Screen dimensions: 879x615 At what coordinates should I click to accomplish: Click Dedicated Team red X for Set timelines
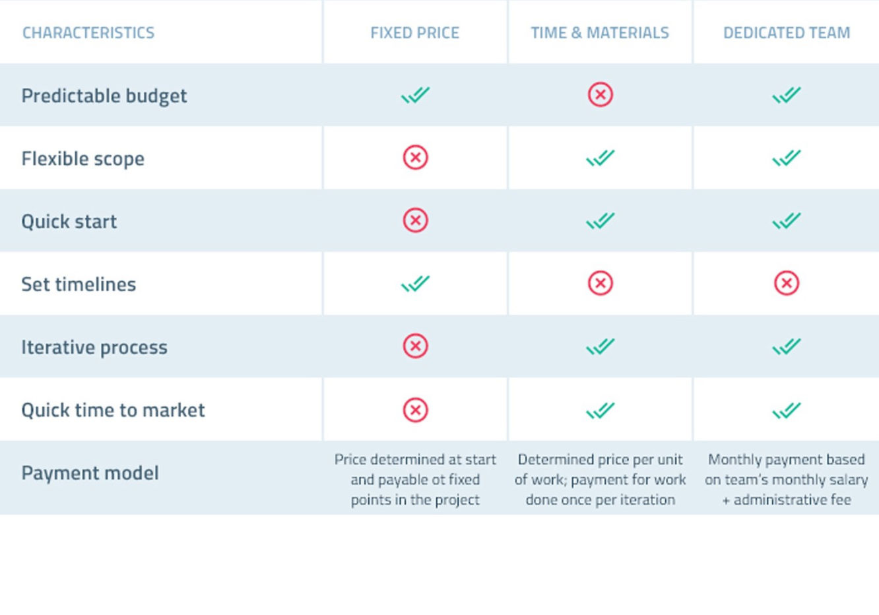pos(787,283)
